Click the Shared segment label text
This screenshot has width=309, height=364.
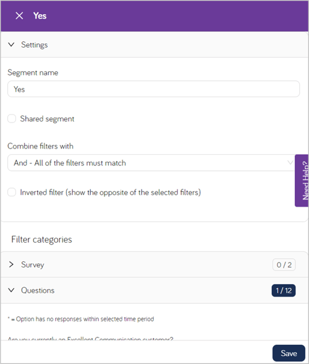point(47,119)
